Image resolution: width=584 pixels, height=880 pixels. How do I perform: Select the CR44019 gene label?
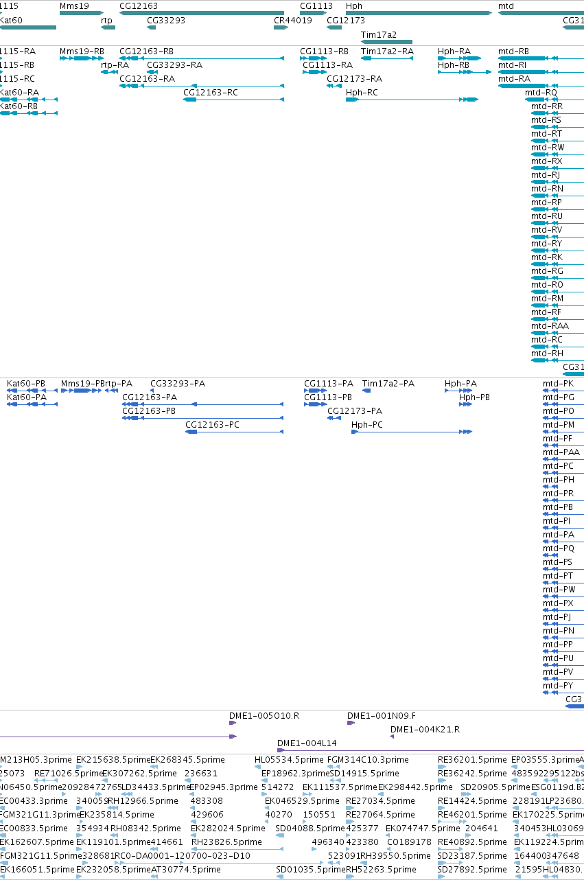293,21
